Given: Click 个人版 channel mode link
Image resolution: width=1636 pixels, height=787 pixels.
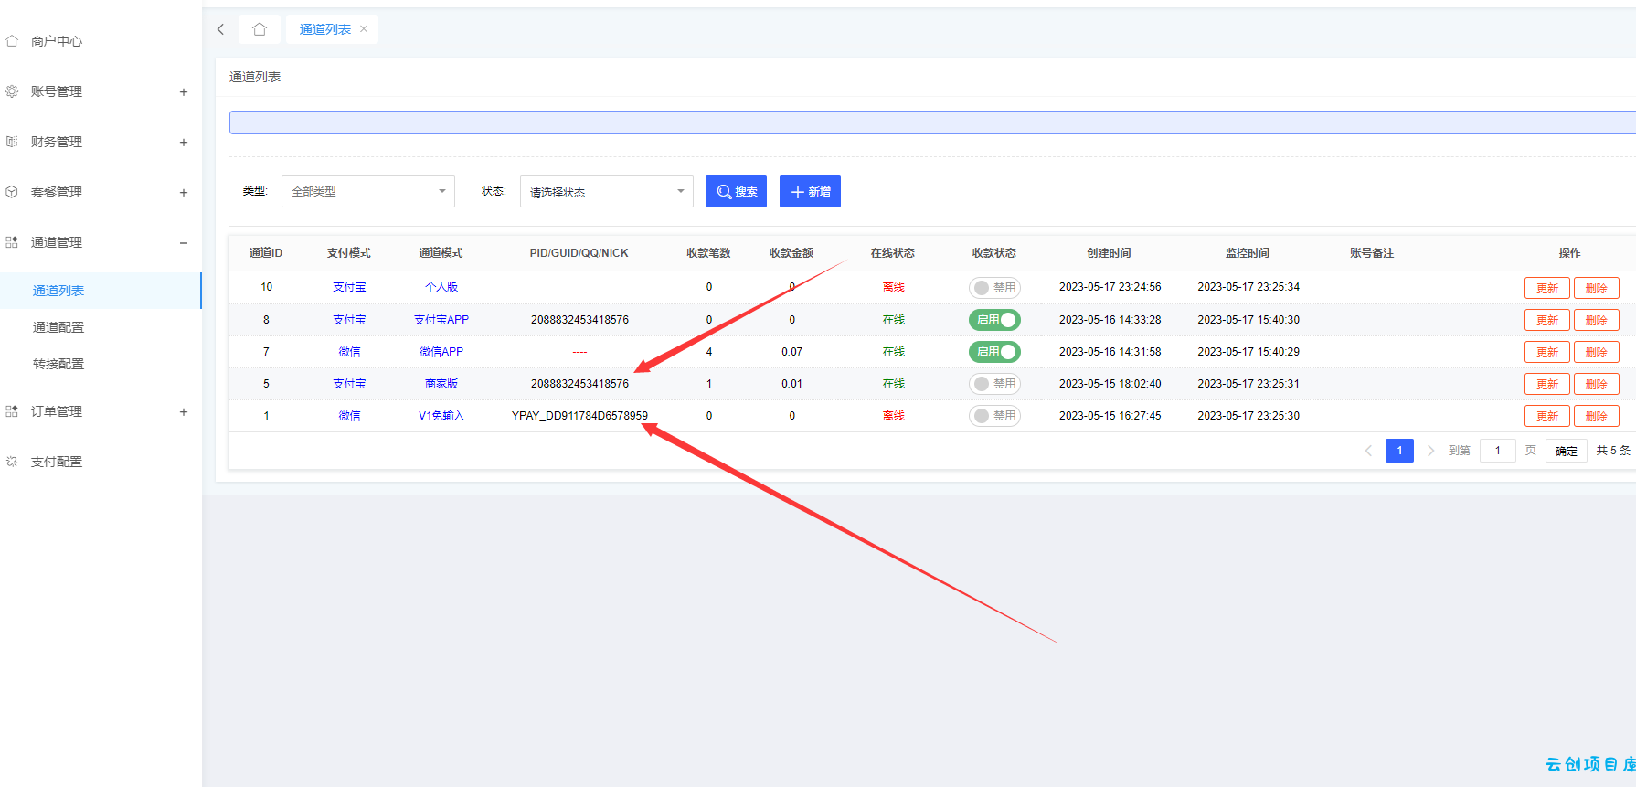Looking at the screenshot, I should click(441, 287).
